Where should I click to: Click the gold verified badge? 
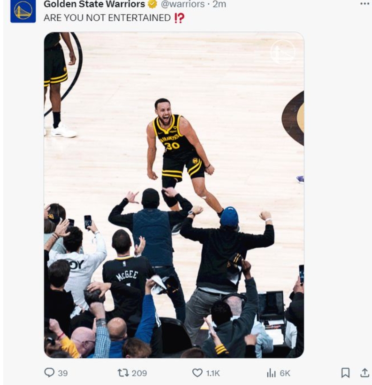point(152,4)
